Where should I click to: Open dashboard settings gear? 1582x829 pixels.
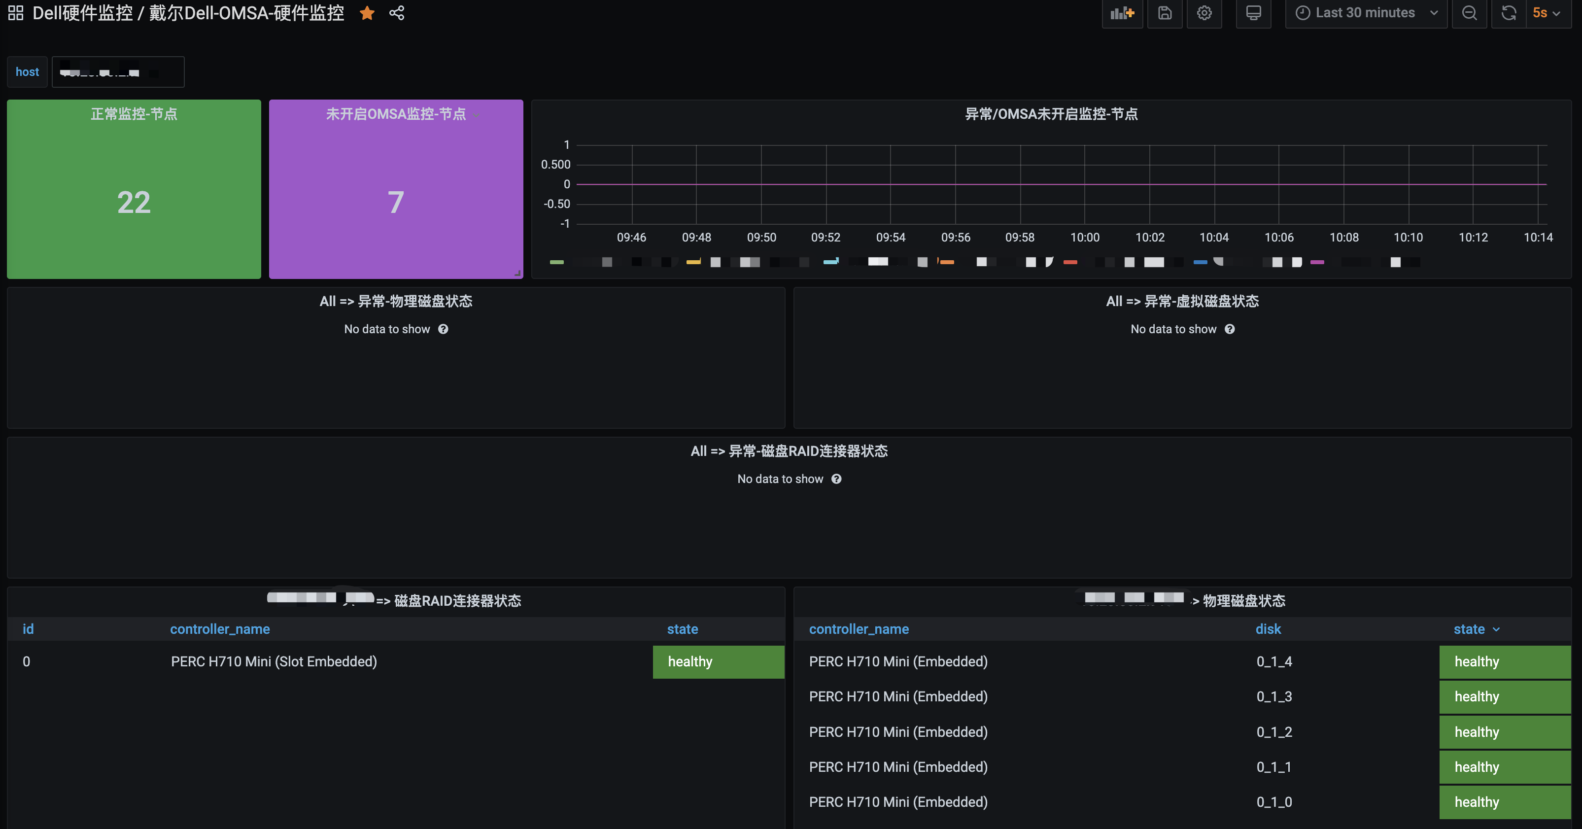point(1204,13)
